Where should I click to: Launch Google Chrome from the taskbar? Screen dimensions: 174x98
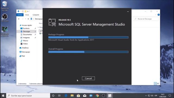point(97,96)
